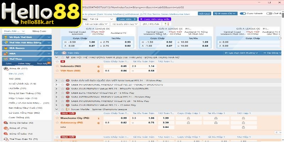284x142 pixels.
Task: Select the Tỷ Số Chính Xác bet type
Action: tap(22, 83)
